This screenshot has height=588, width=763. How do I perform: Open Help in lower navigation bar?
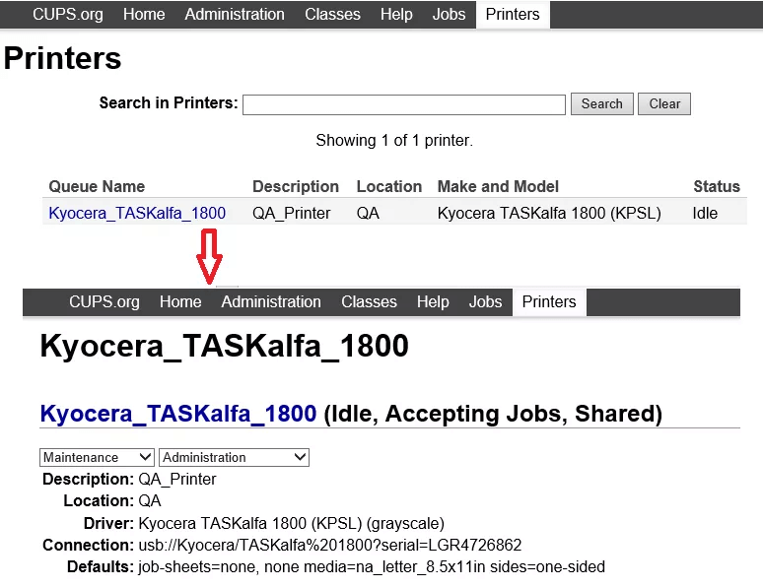[x=433, y=301]
